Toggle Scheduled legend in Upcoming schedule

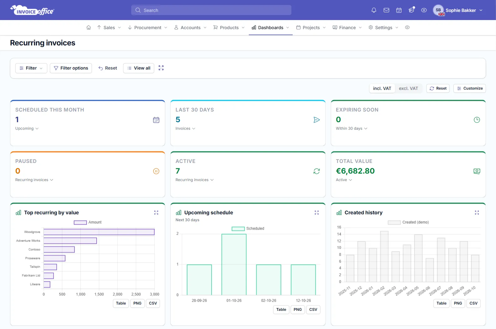(248, 228)
